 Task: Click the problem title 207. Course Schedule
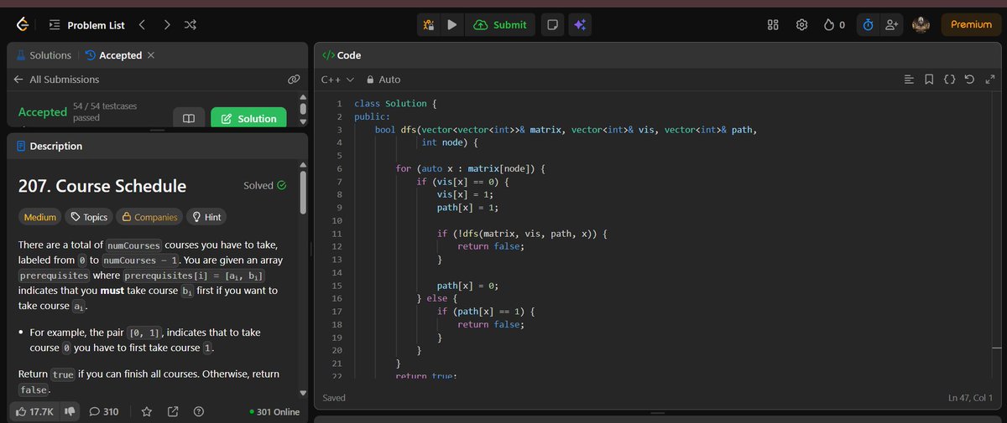point(102,186)
